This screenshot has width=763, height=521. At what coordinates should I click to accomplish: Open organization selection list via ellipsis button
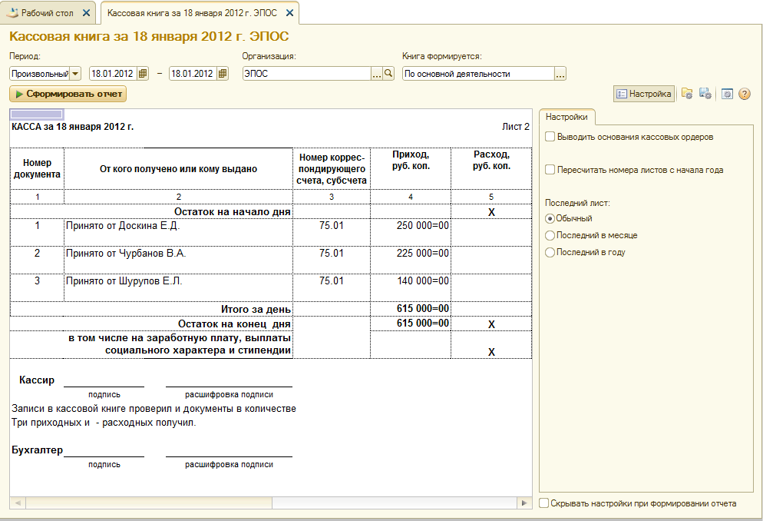(377, 74)
